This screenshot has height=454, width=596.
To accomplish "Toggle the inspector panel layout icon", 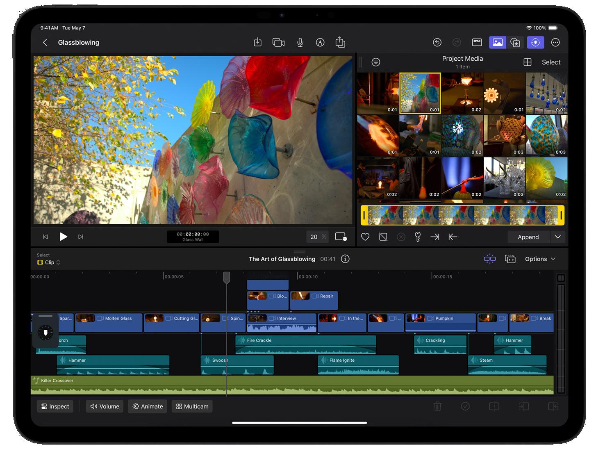I will pyautogui.click(x=477, y=42).
